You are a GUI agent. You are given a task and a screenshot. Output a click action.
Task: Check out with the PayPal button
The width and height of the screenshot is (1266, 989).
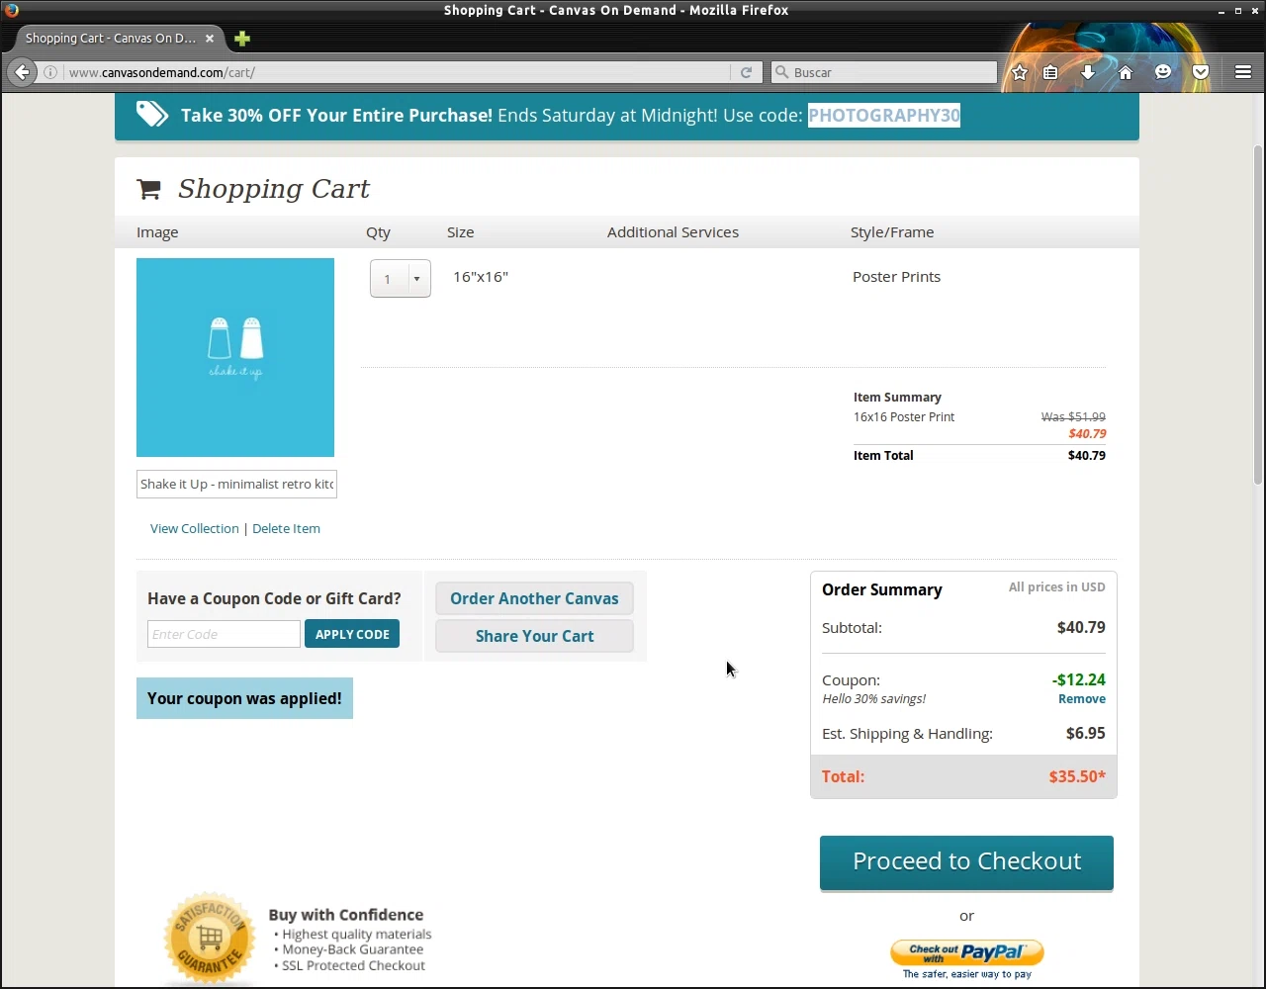(x=966, y=953)
